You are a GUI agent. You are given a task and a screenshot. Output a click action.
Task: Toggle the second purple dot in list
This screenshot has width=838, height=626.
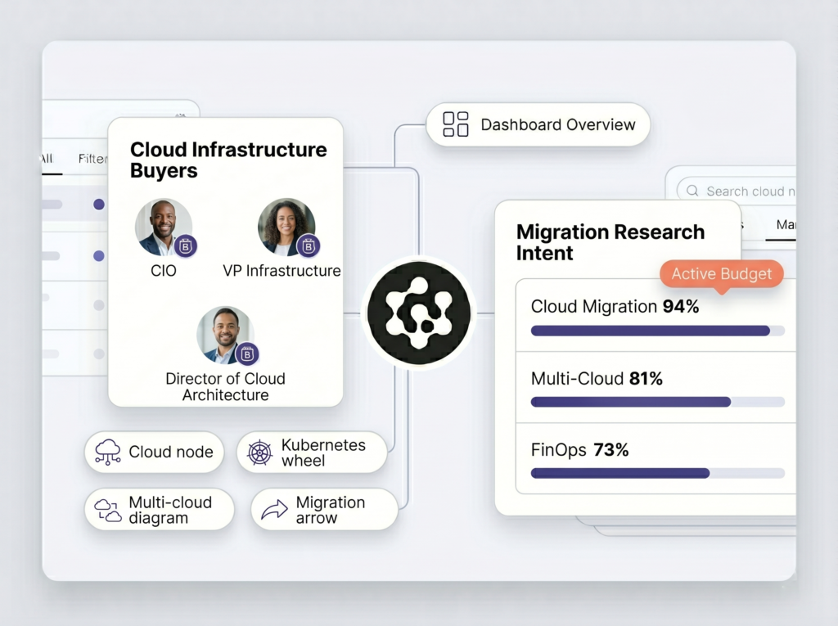point(99,256)
